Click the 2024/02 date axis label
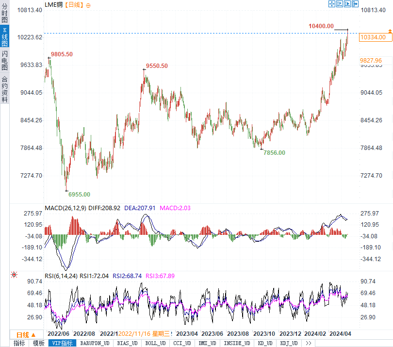The image size is (393, 347). (x=315, y=334)
